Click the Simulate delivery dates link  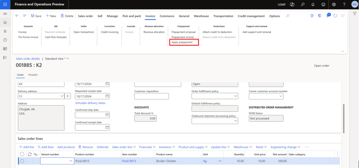coord(90,103)
